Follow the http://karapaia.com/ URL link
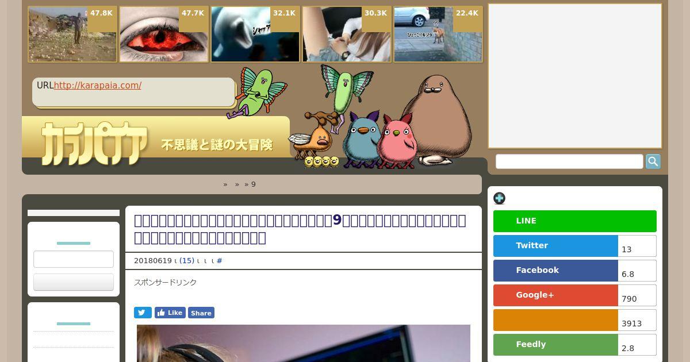This screenshot has height=362, width=690. (x=98, y=86)
